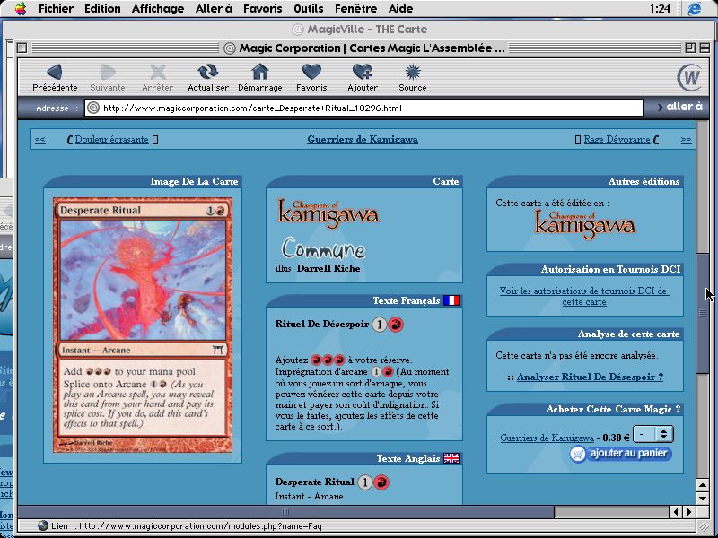The image size is (718, 538).
Task: Click the menu bar clock showing 1:24
Action: click(x=660, y=8)
